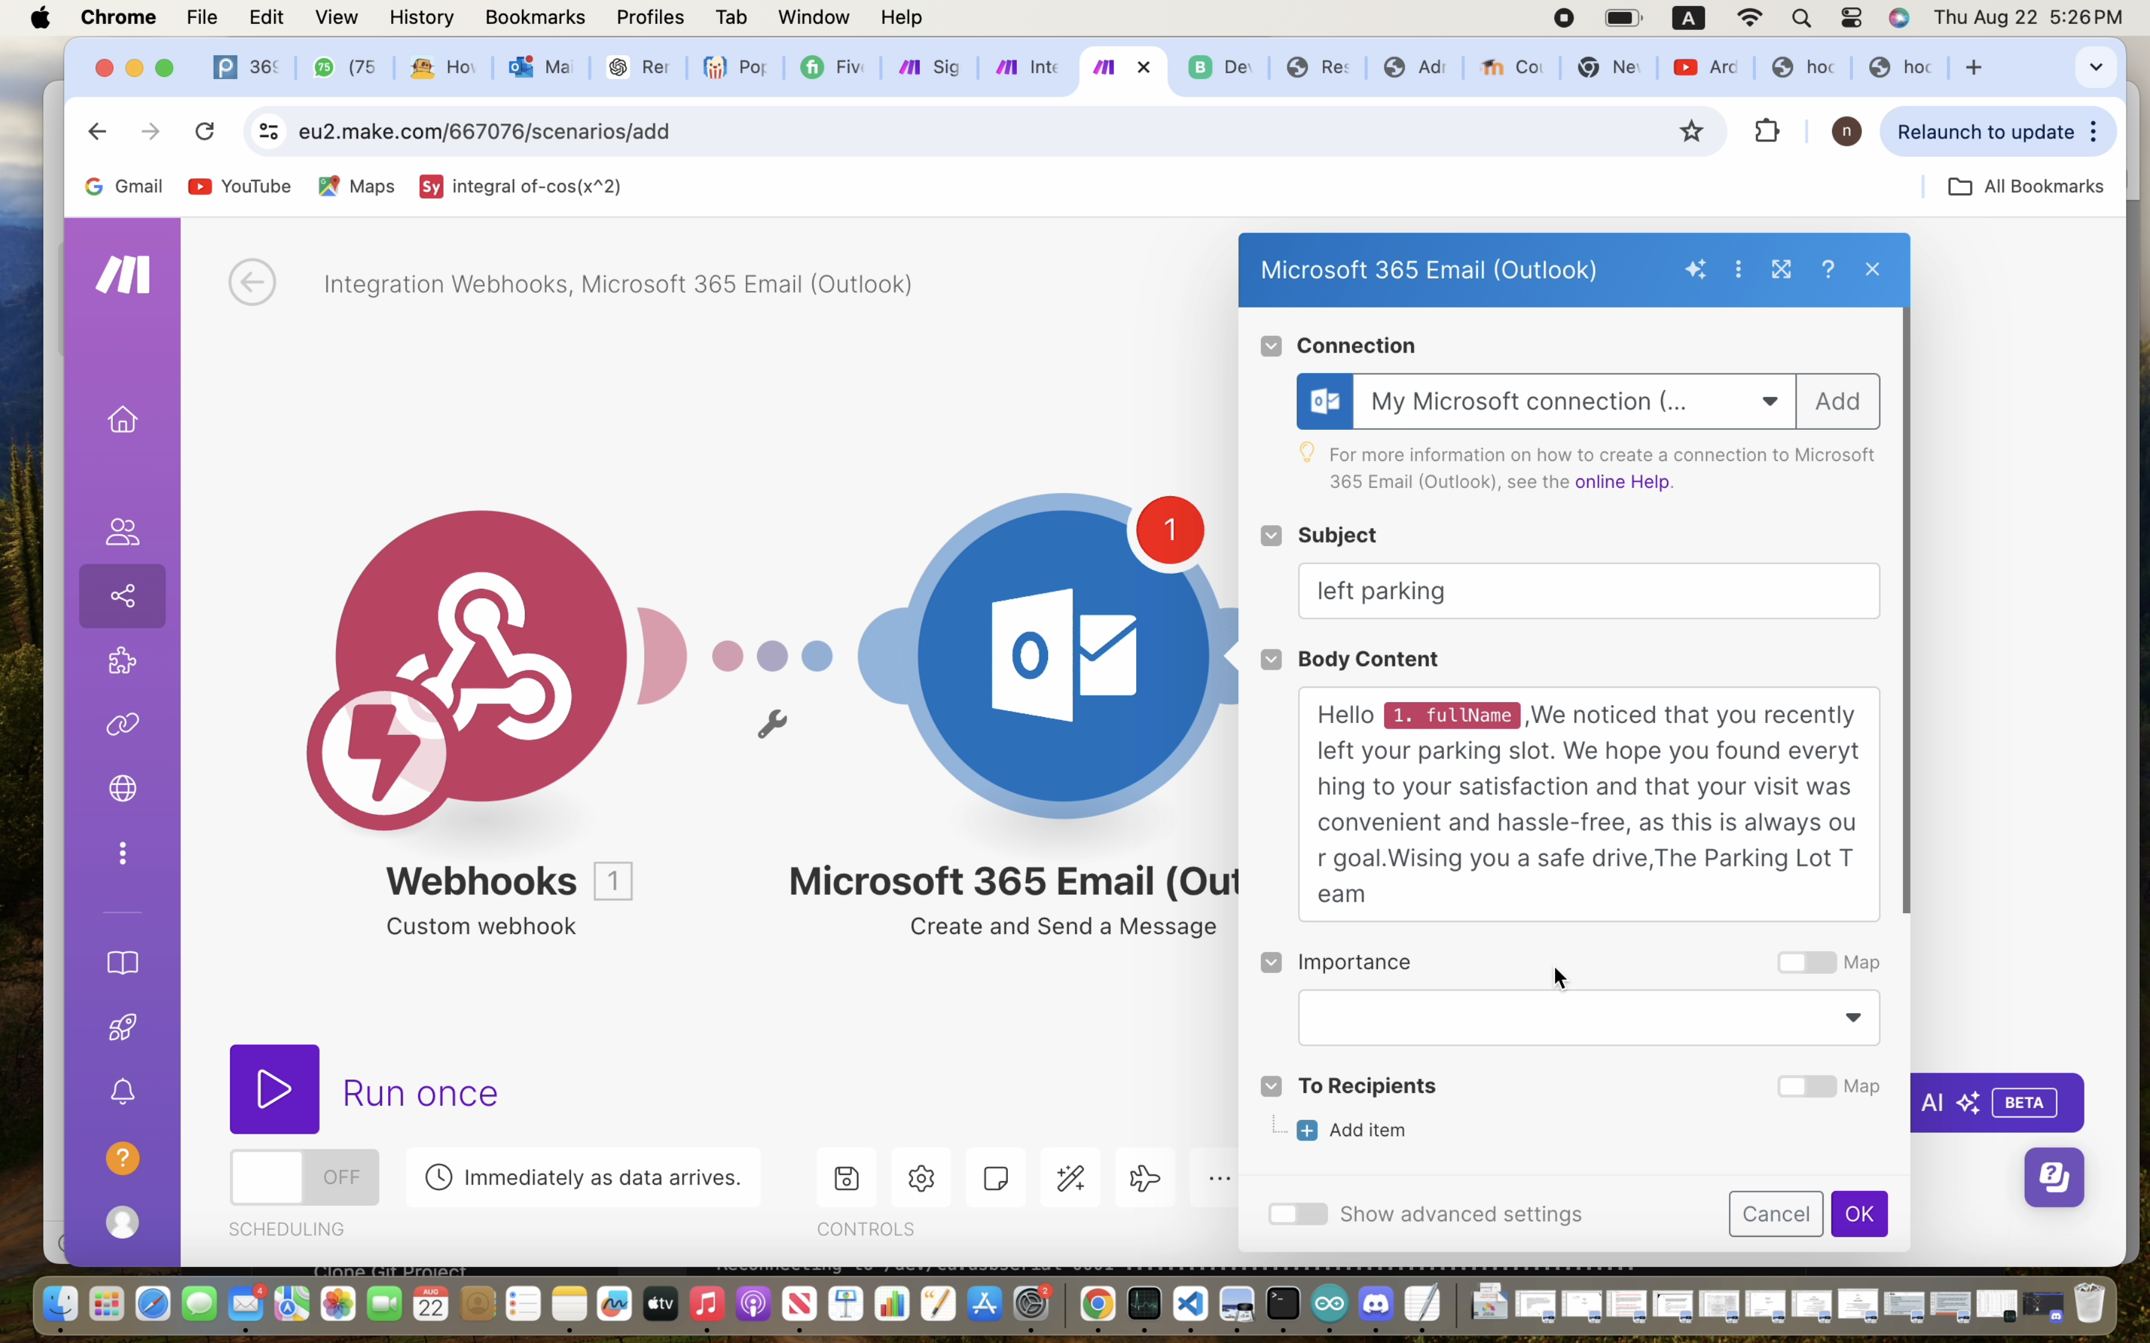Click into the Body Content text area
This screenshot has width=2150, height=1343.
[1589, 804]
